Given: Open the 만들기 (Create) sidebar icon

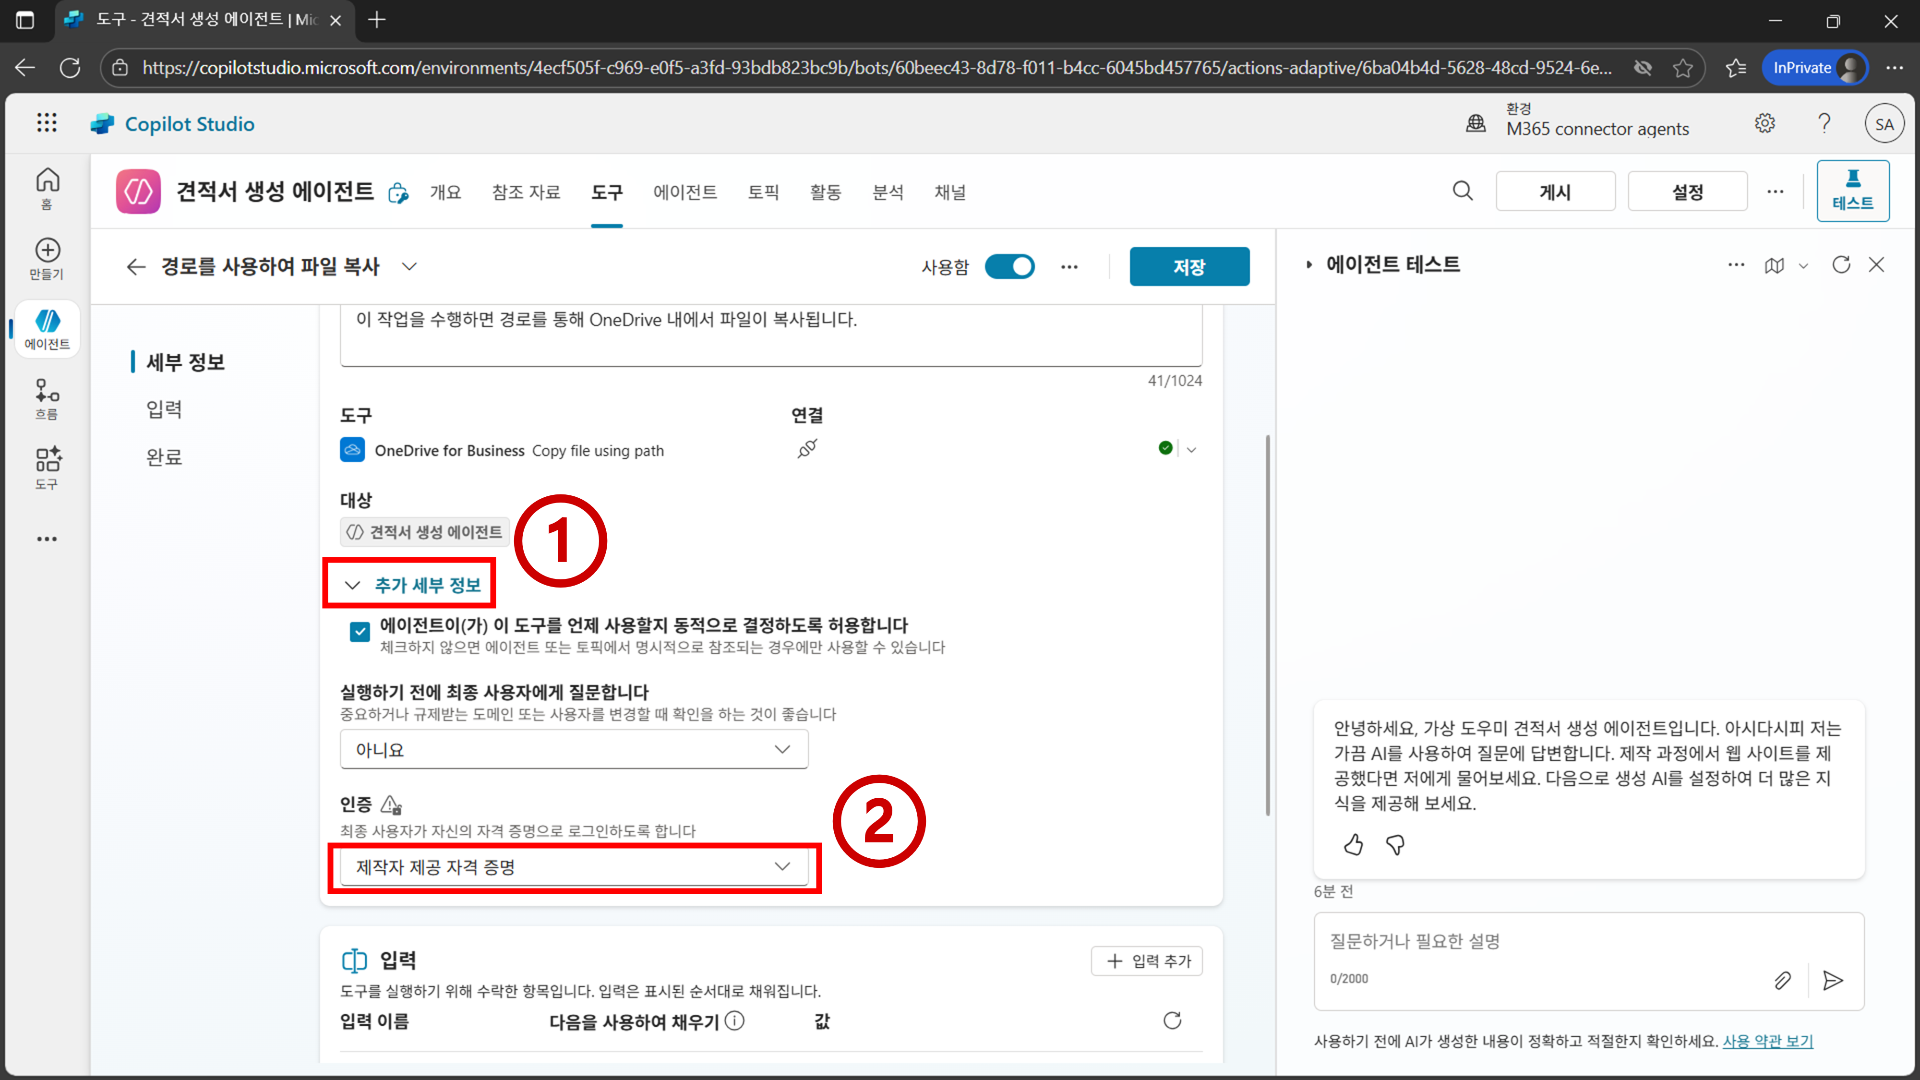Looking at the screenshot, I should pos(47,258).
